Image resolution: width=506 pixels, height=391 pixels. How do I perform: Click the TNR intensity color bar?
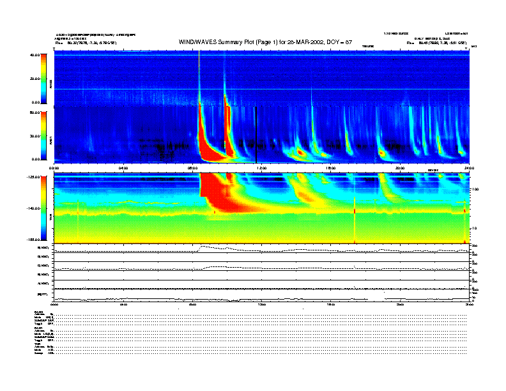point(43,208)
